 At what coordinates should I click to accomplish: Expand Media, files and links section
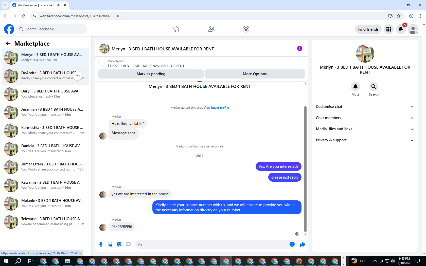point(365,129)
